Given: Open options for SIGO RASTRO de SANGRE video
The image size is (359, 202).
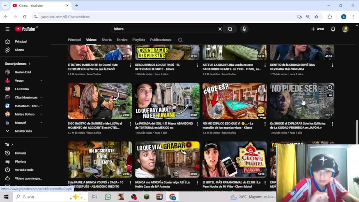Looking at the screenshot, I should pyautogui.click(x=130, y=124).
